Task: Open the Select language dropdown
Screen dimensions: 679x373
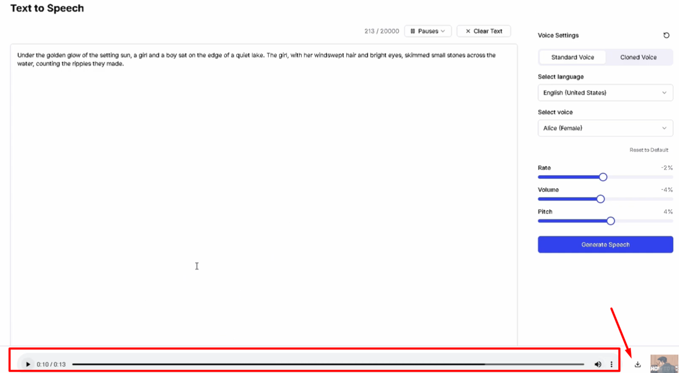Action: [x=605, y=92]
